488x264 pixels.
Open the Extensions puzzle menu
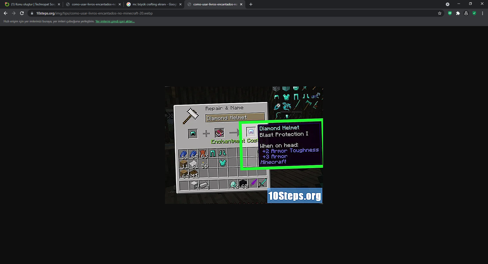click(458, 13)
